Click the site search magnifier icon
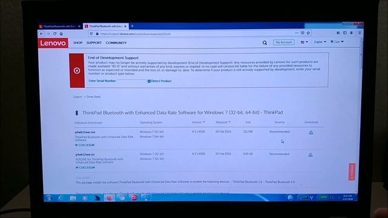This screenshot has width=388, height=218. [264, 43]
